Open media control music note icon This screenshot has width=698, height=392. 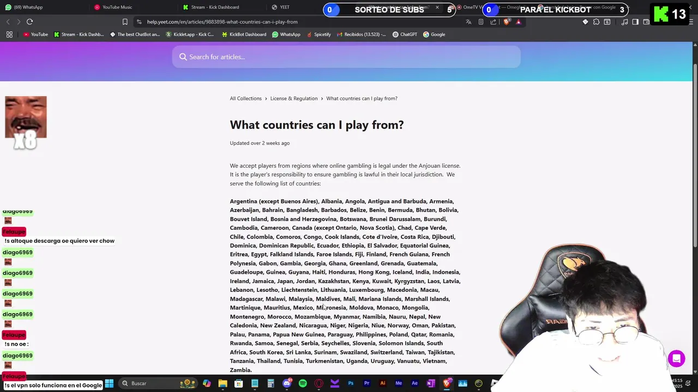tap(625, 22)
